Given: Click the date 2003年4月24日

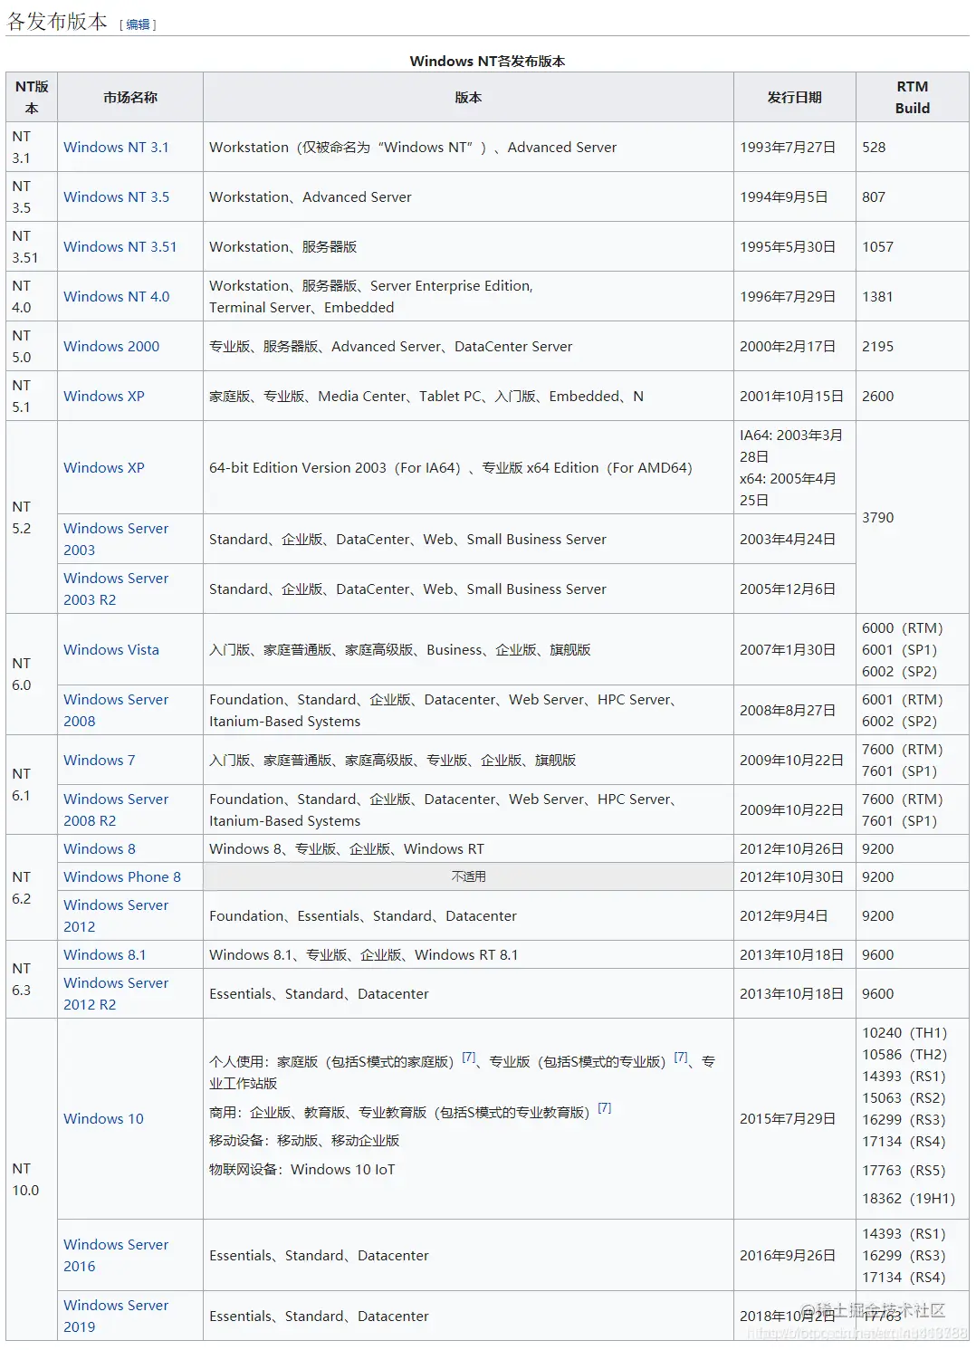Looking at the screenshot, I should (788, 539).
